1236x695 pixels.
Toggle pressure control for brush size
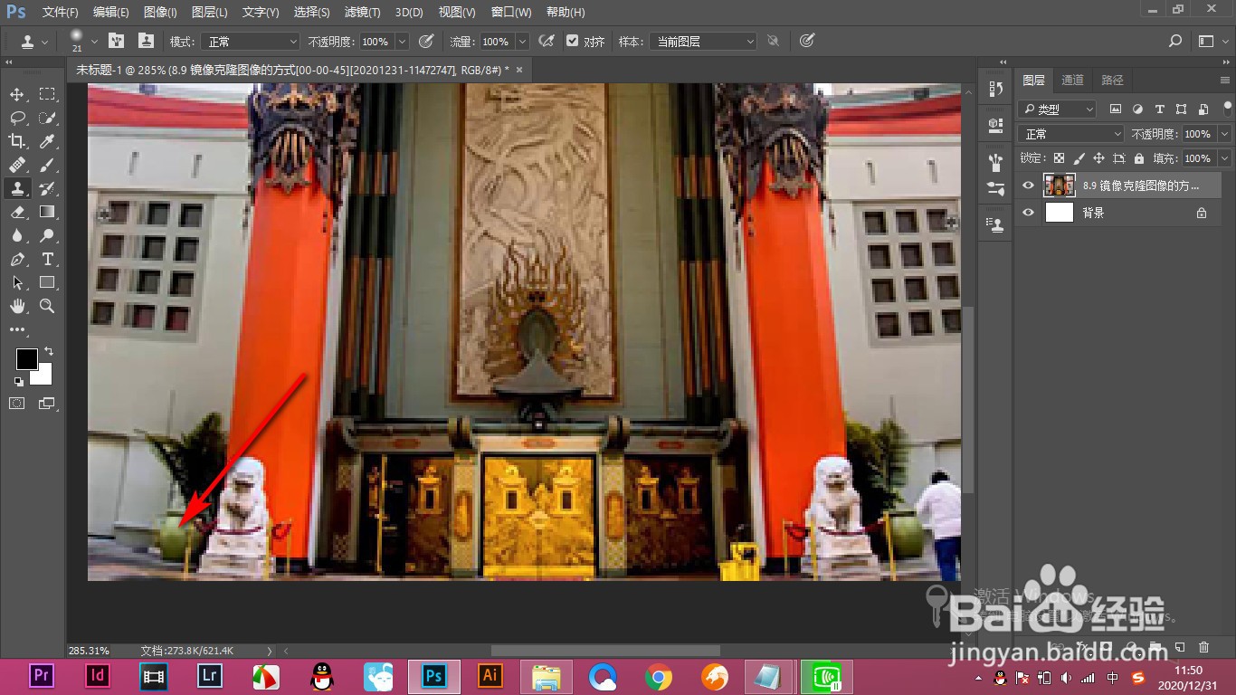click(x=807, y=41)
